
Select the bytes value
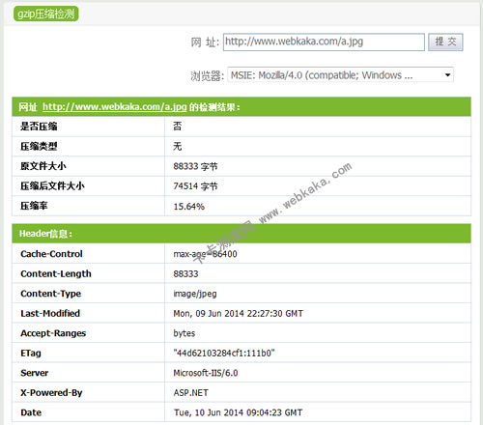tap(185, 333)
